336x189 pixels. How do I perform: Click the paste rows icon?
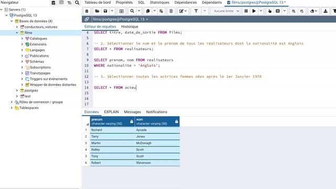click(161, 11)
